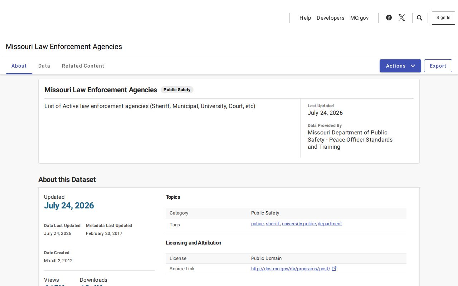Screen dimensions: 458x286
Task: Switch to the Data tab
Action: click(44, 66)
